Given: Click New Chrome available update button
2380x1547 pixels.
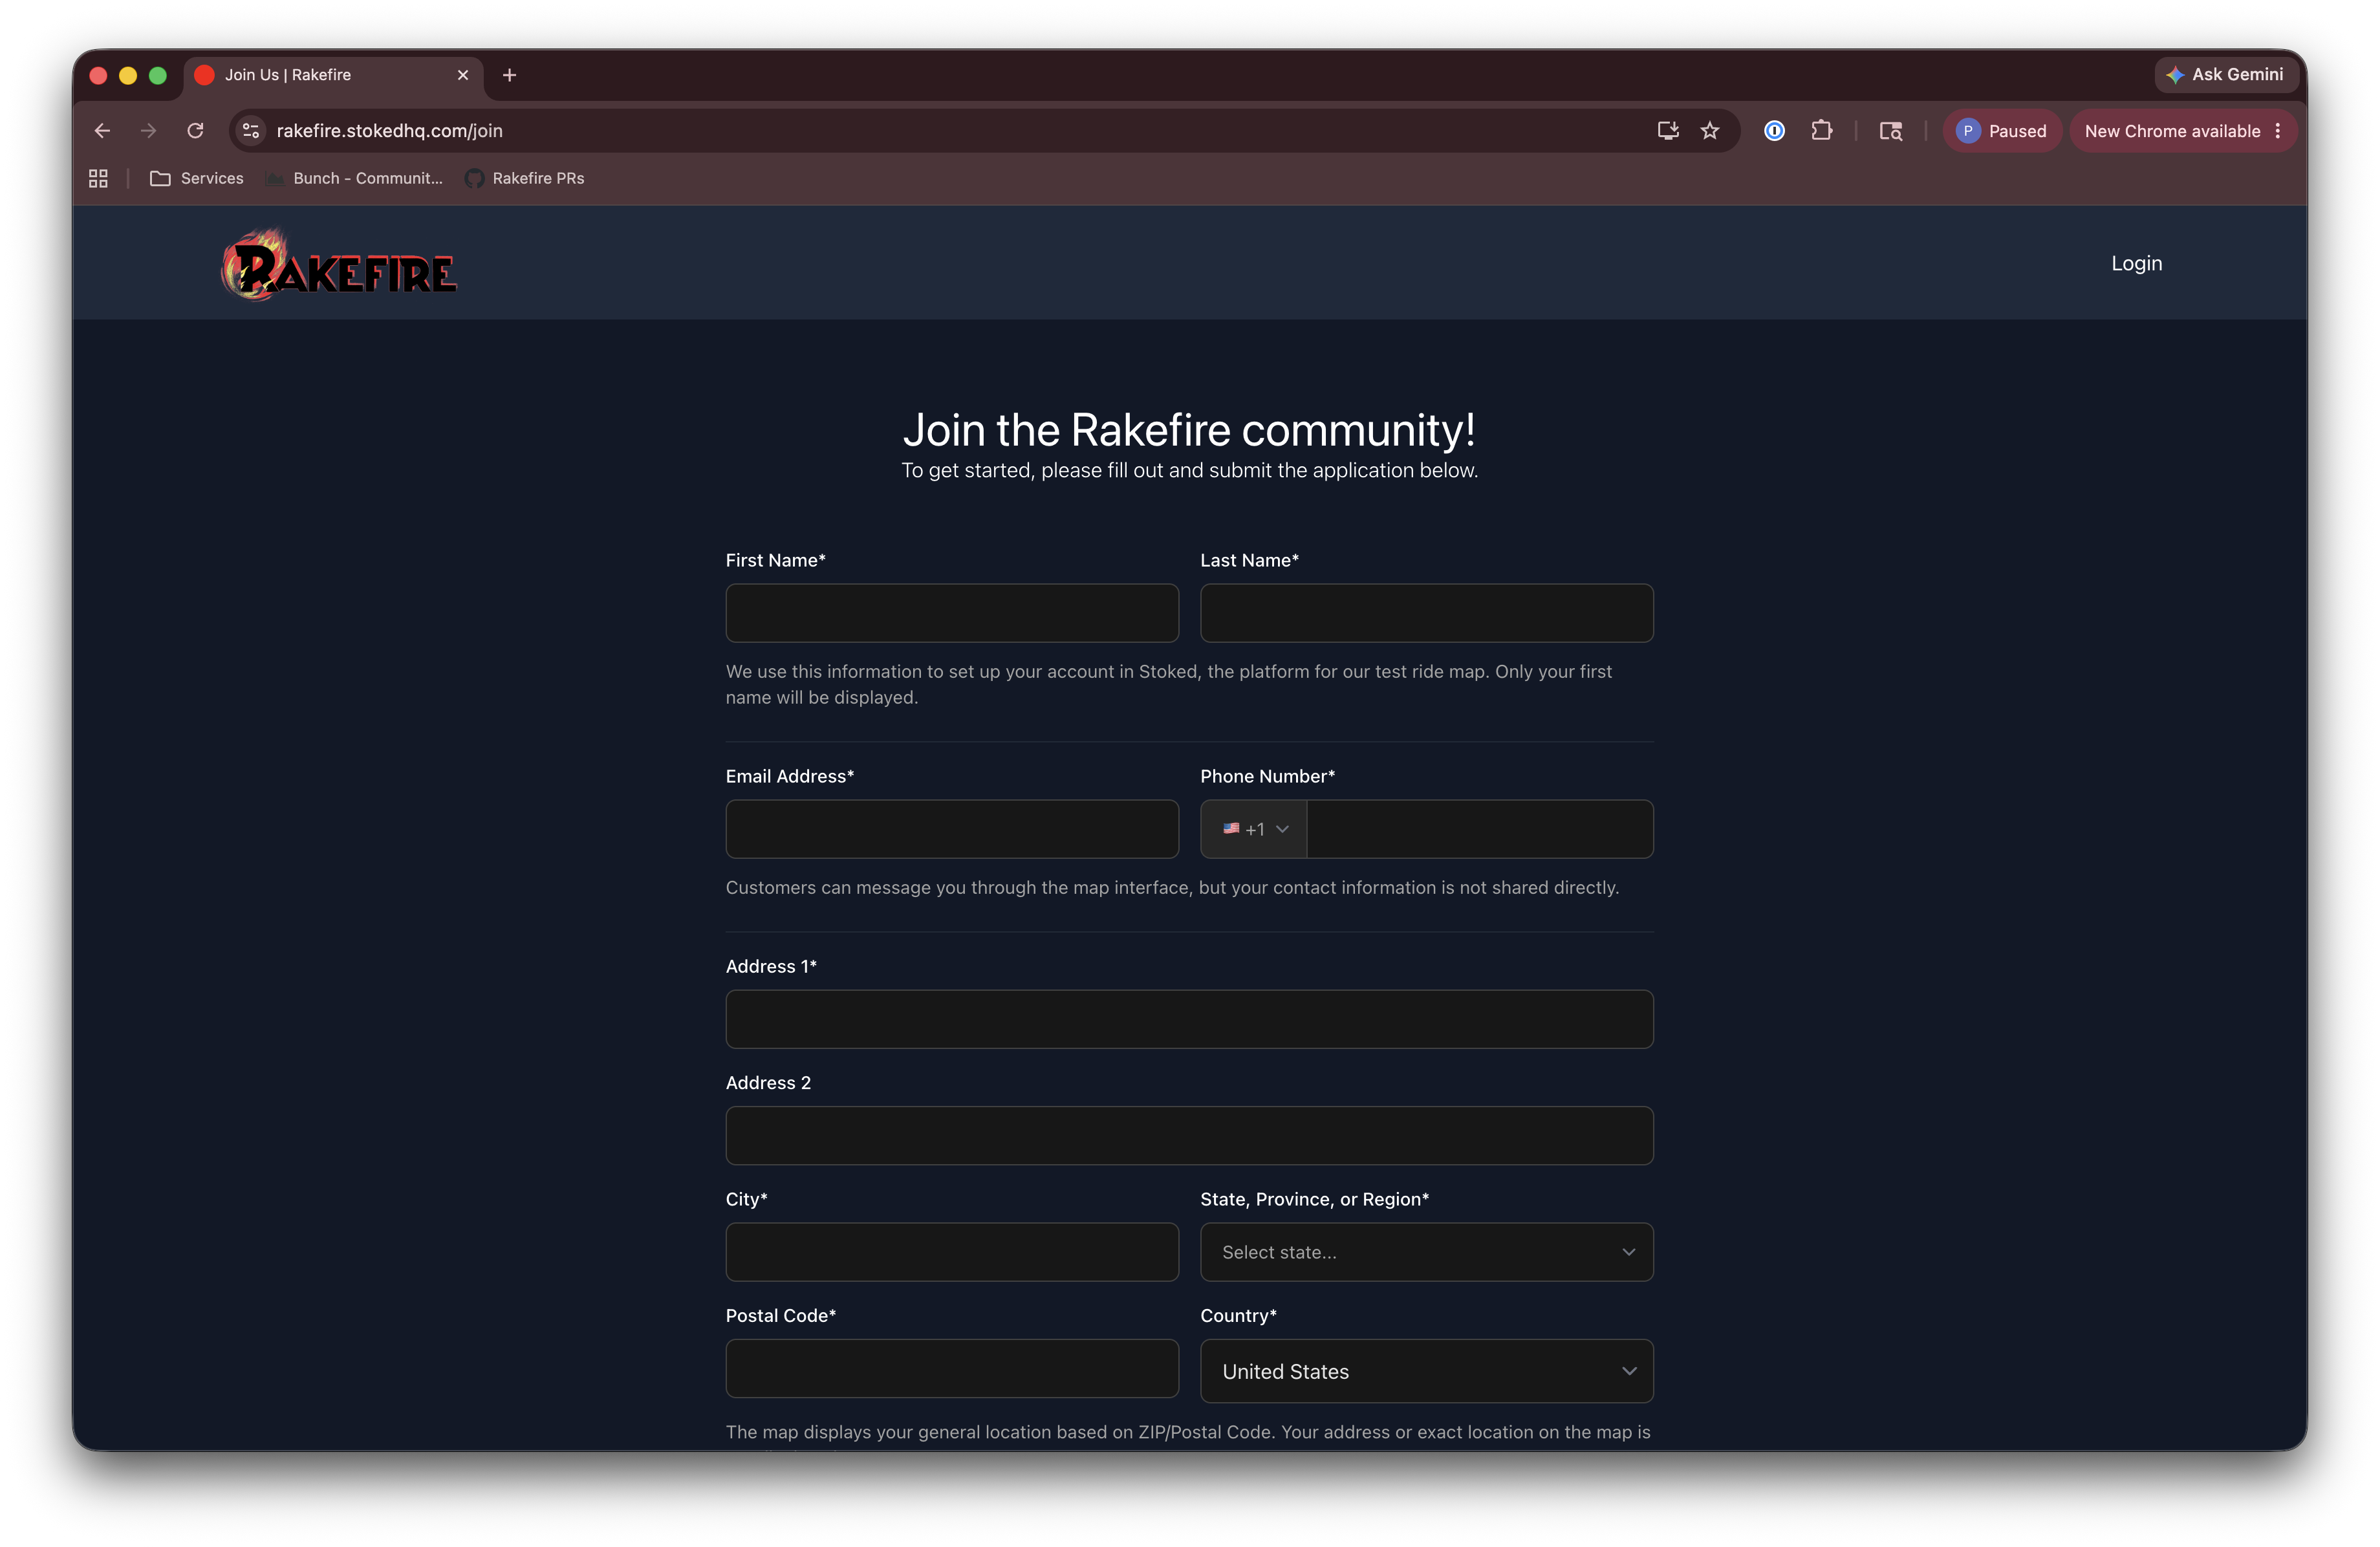Looking at the screenshot, I should [x=2183, y=131].
